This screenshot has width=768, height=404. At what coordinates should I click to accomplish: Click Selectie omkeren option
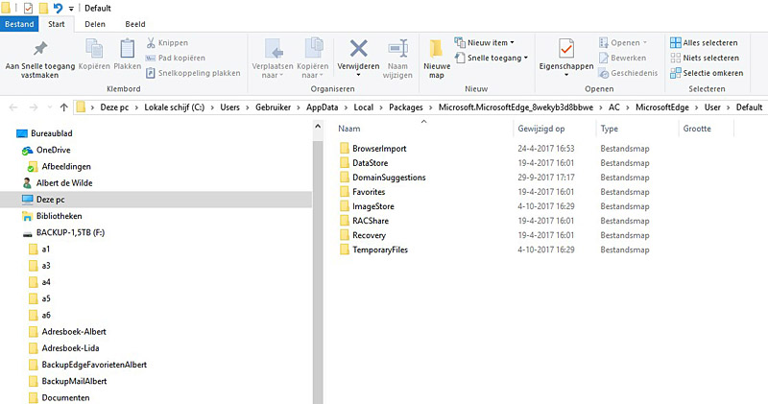(706, 72)
